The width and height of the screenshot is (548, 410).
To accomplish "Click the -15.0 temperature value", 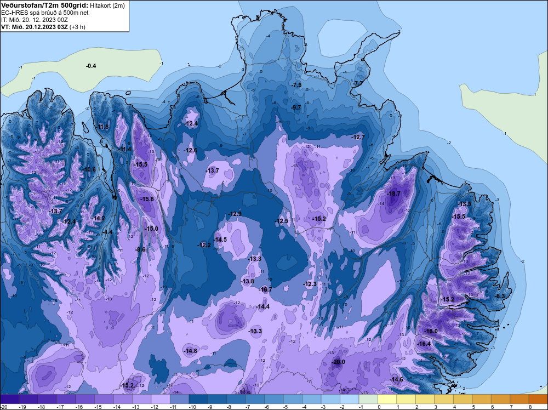I will [x=151, y=229].
